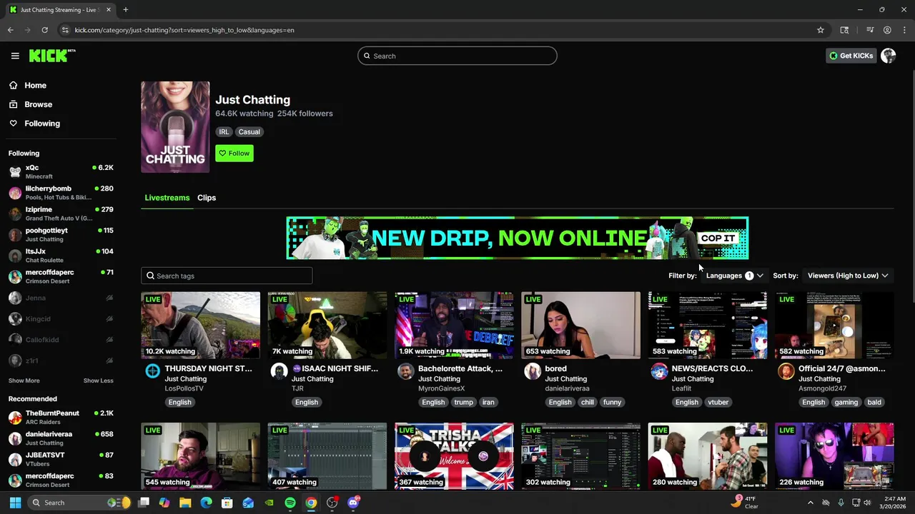
Task: Open Chrome from taskbar
Action: tap(311, 503)
